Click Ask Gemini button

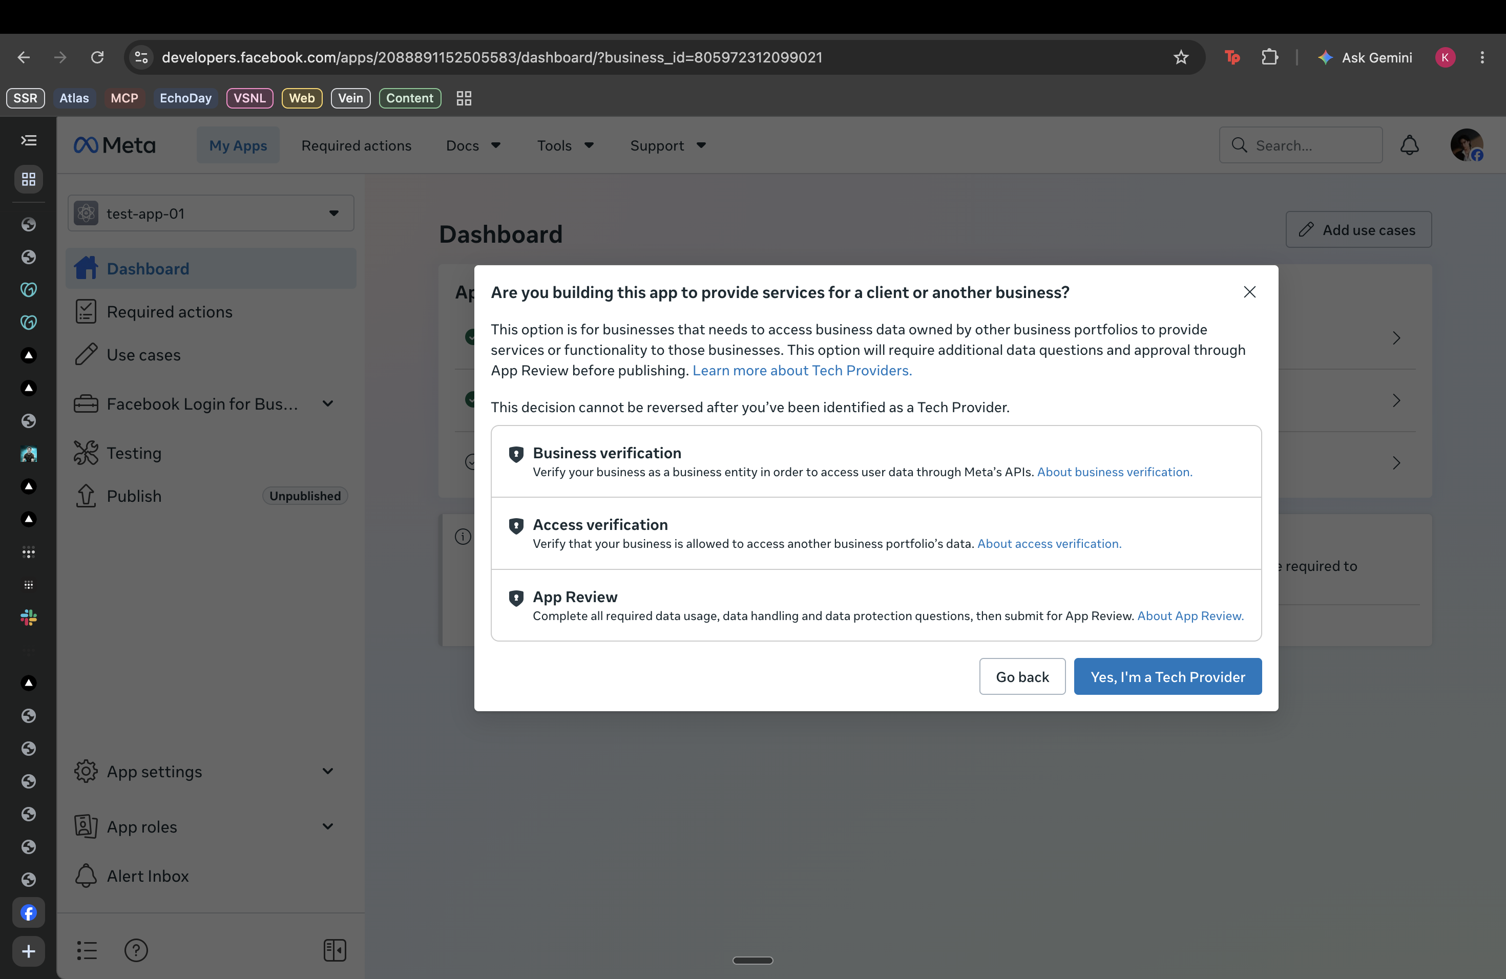coord(1365,57)
